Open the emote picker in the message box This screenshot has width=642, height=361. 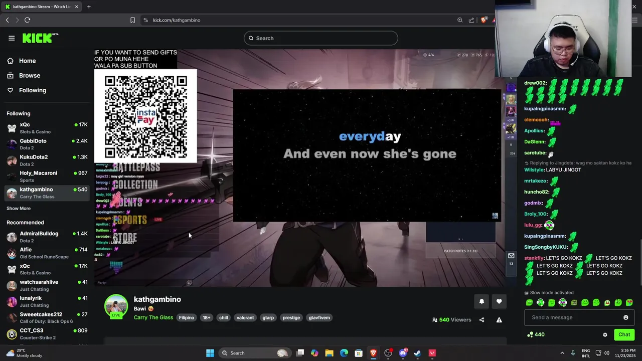point(625,317)
